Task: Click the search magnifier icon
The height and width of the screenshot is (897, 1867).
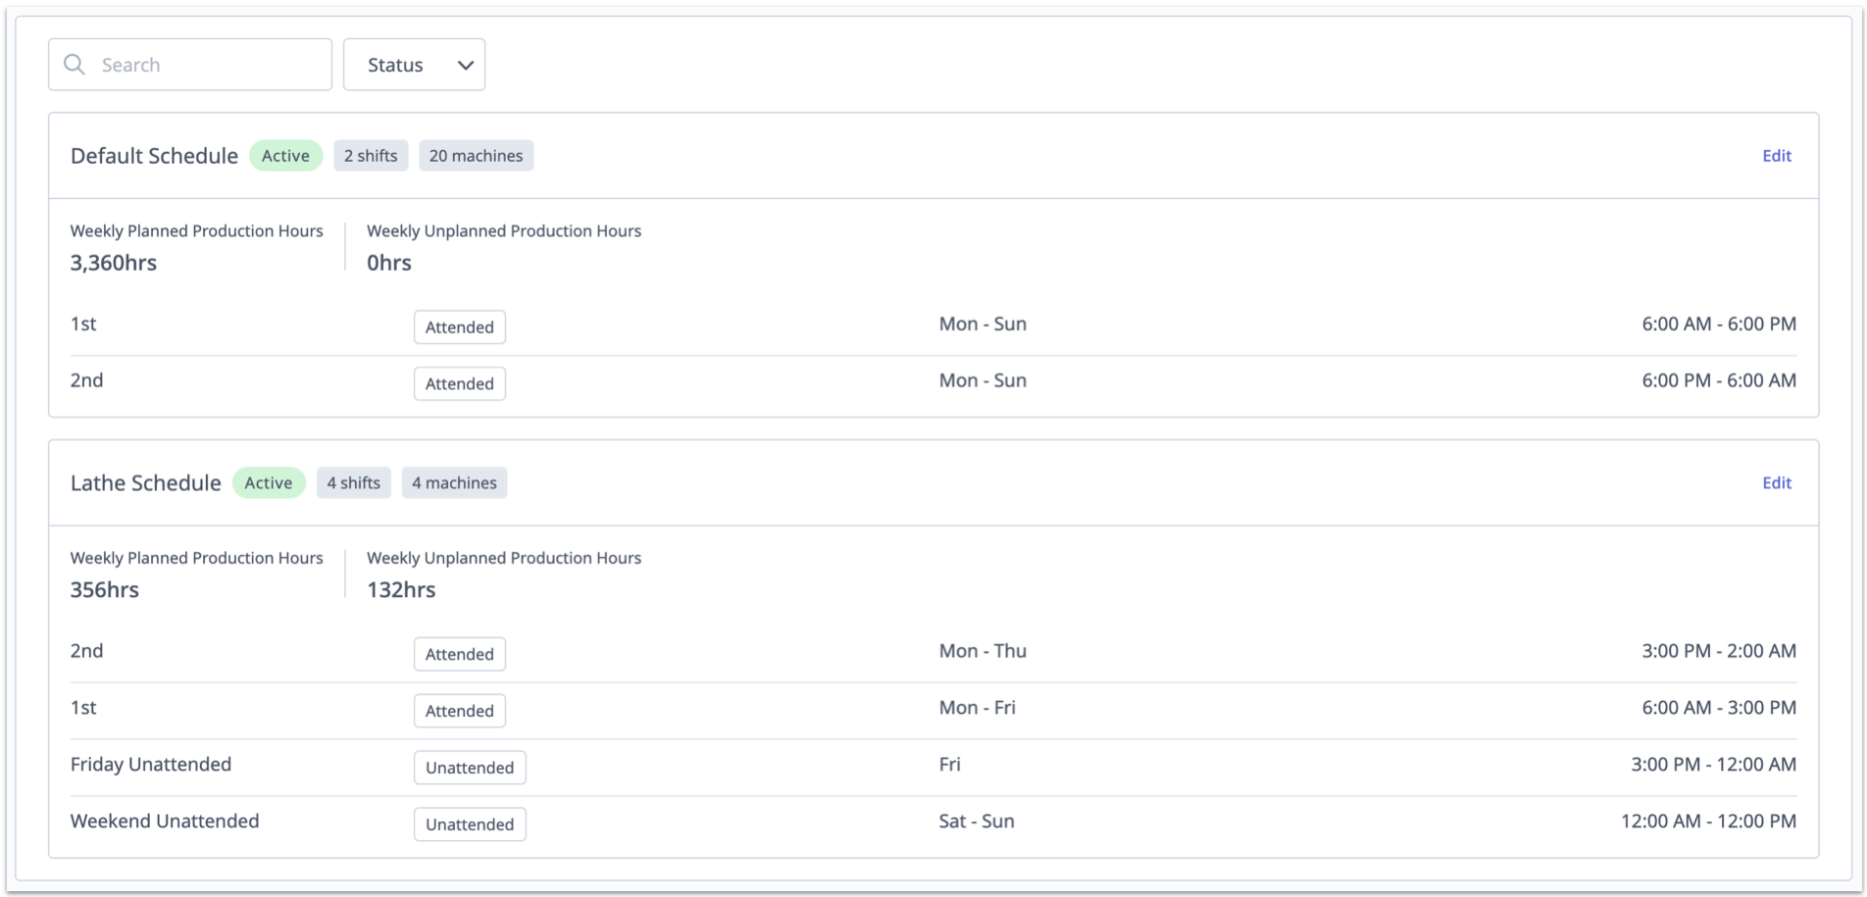Action: (x=75, y=65)
